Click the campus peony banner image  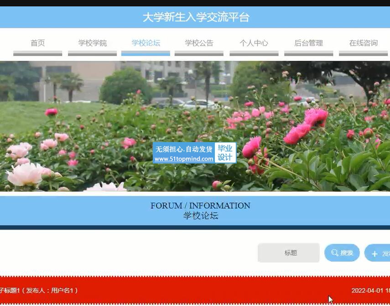point(195,127)
